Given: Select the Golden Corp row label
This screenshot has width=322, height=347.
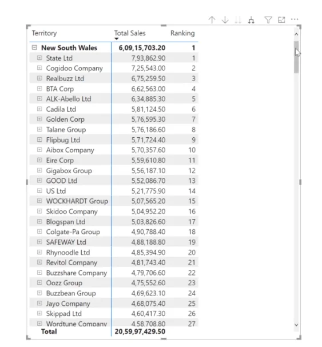Looking at the screenshot, I should pyautogui.click(x=65, y=119).
